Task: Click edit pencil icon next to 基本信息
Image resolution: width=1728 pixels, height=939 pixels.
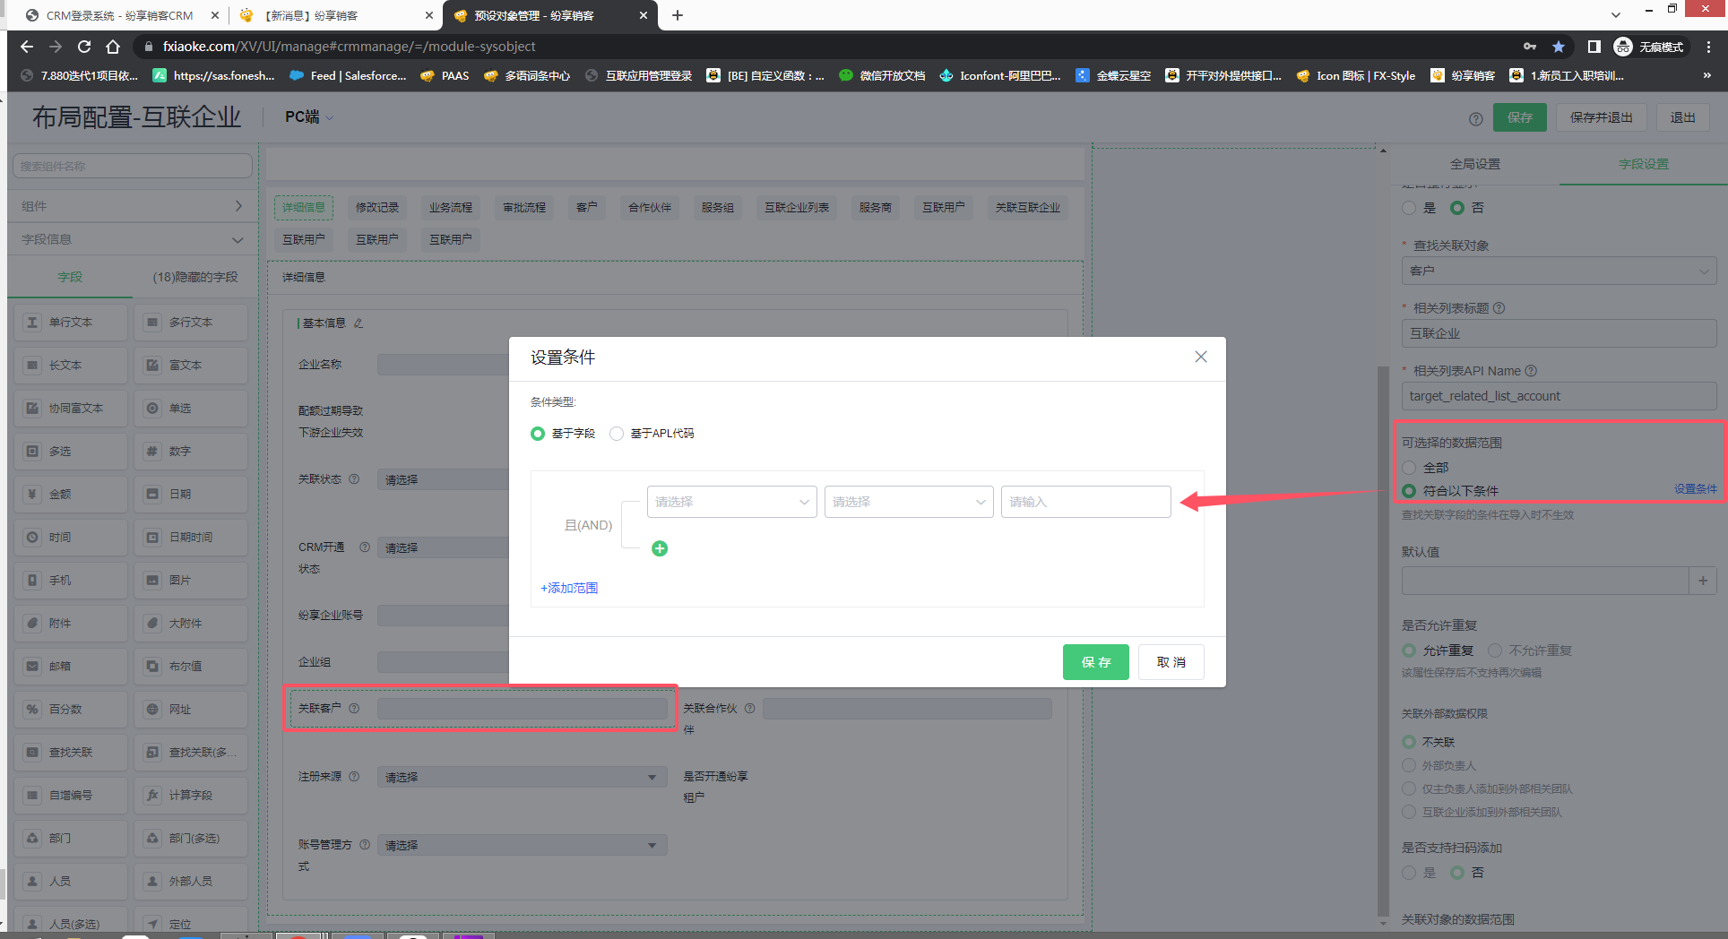Action: (359, 323)
